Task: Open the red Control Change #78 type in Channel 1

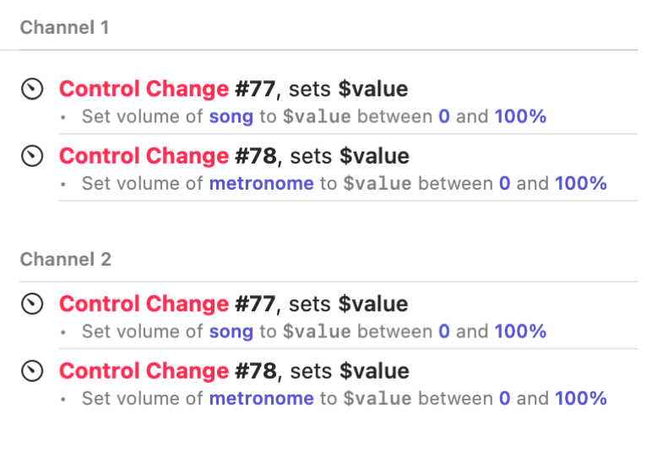Action: point(144,156)
